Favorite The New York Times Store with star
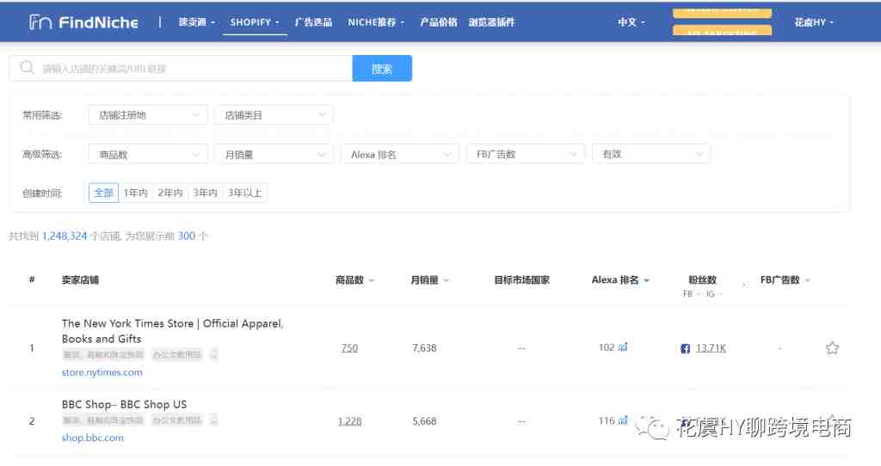Image resolution: width=881 pixels, height=466 pixels. (832, 348)
